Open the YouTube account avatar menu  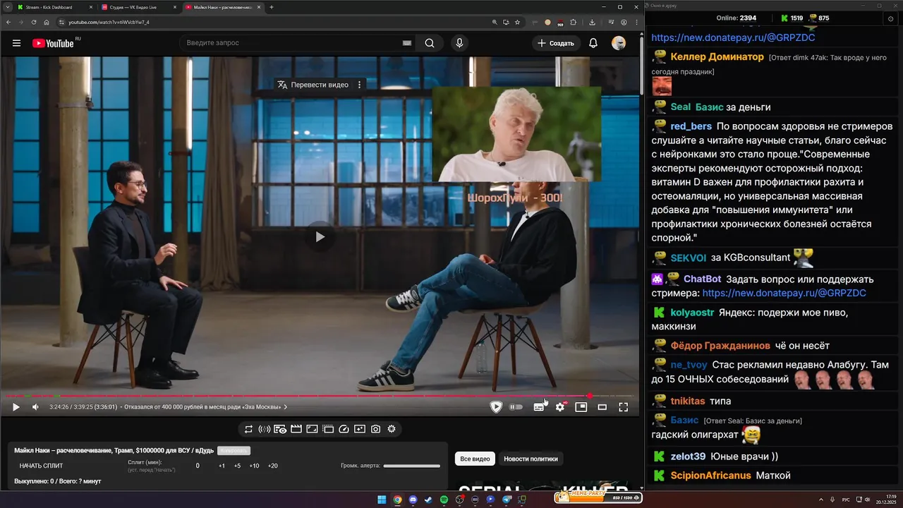[x=619, y=43]
